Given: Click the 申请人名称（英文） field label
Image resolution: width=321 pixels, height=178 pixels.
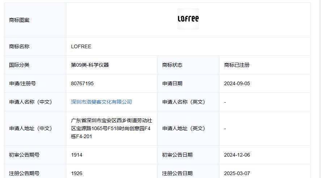Looking at the screenshot, I should click(x=183, y=102).
